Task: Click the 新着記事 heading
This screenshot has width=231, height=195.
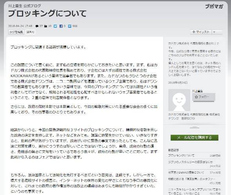Action: tap(173, 150)
